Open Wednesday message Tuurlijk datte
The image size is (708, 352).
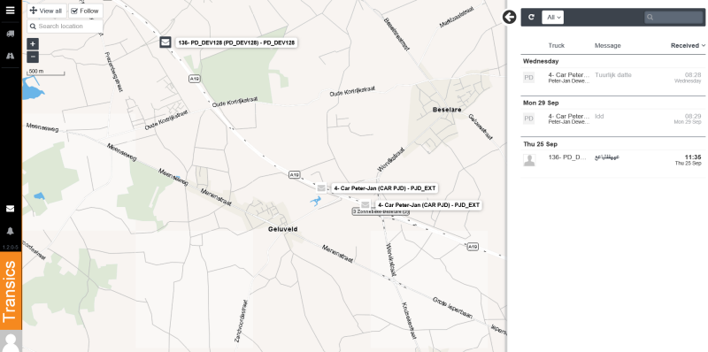click(612, 78)
